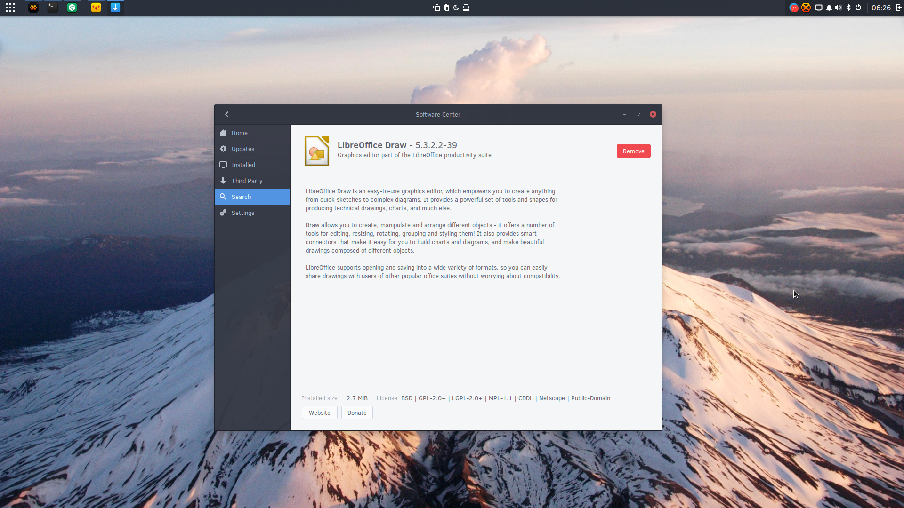Click the Software Center title bar text
The width and height of the screenshot is (904, 508).
pyautogui.click(x=438, y=114)
